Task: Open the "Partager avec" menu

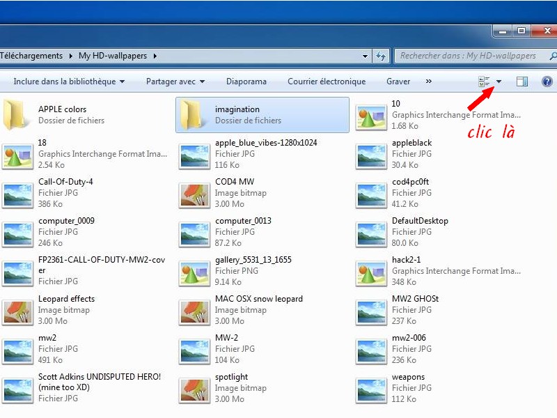Action: 175,82
